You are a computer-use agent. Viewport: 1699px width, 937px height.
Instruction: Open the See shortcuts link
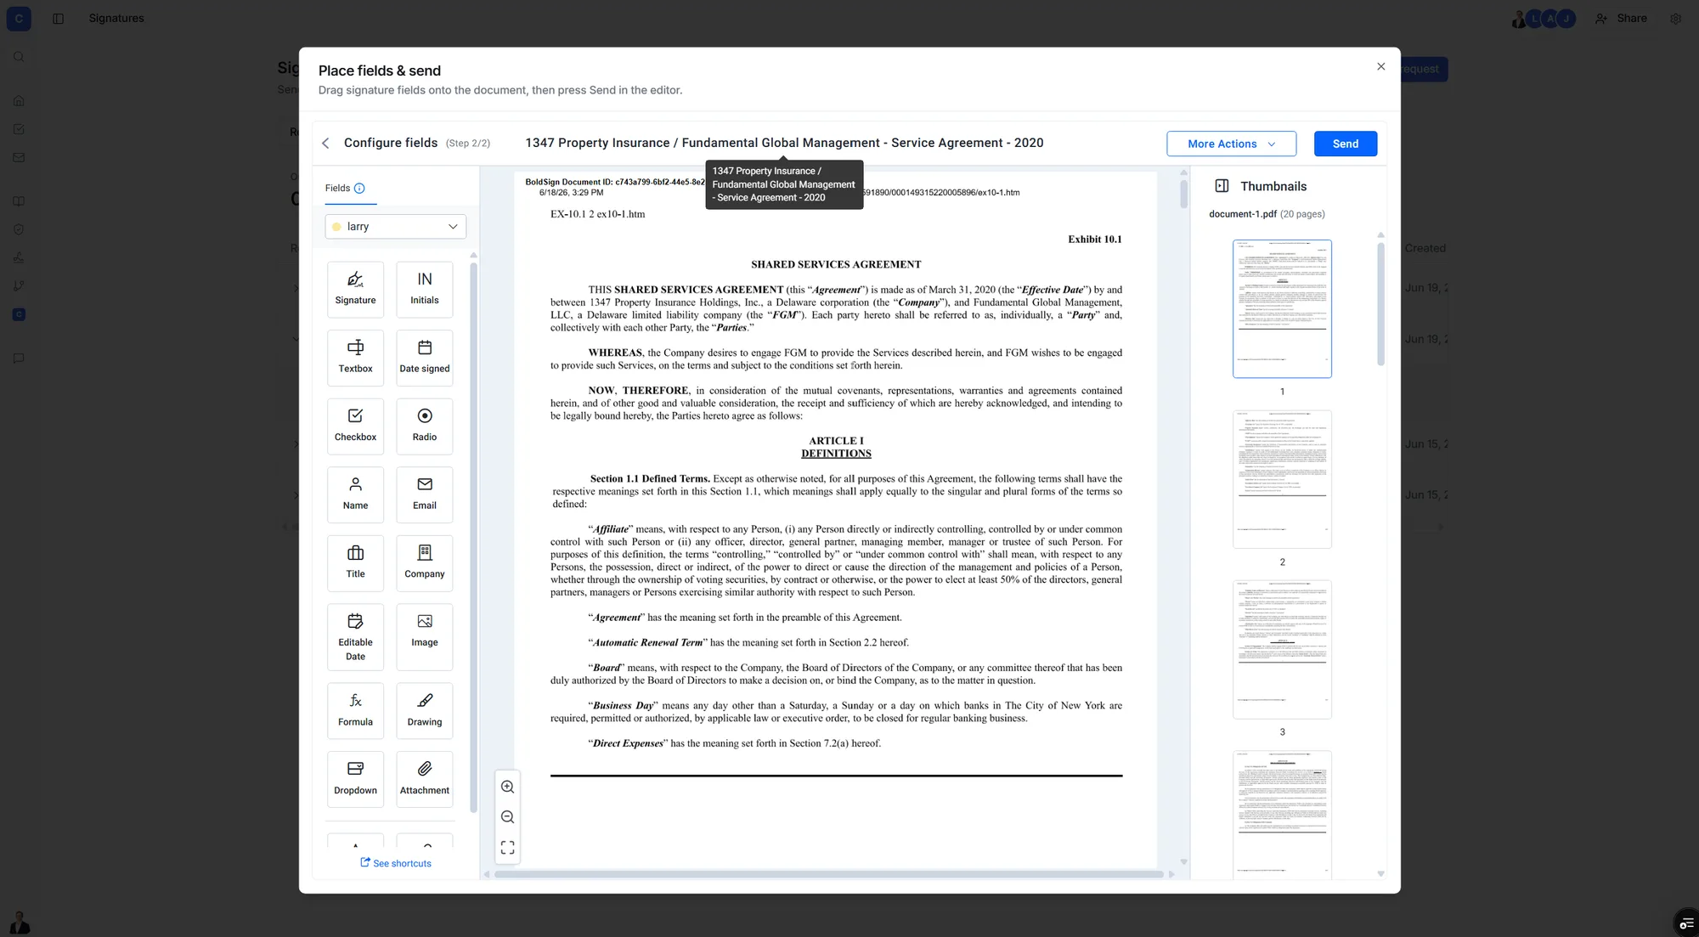point(396,863)
